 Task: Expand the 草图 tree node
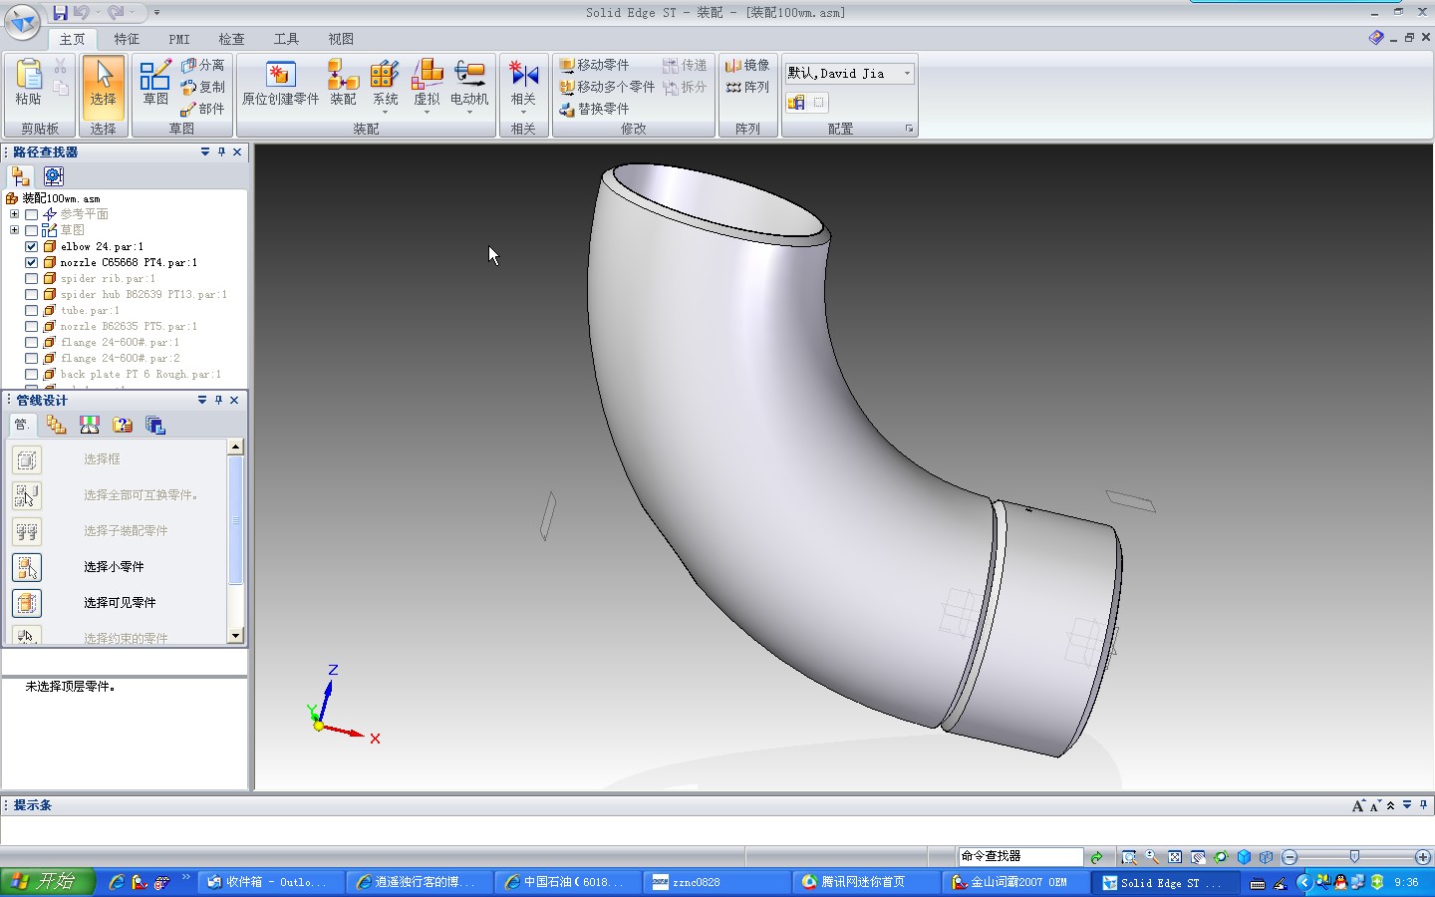tap(14, 230)
